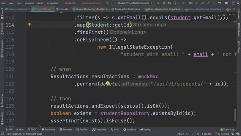This screenshot has height=136, width=241.
Task: Click the grey Stop button in the toolbar
Action: (183, 3)
